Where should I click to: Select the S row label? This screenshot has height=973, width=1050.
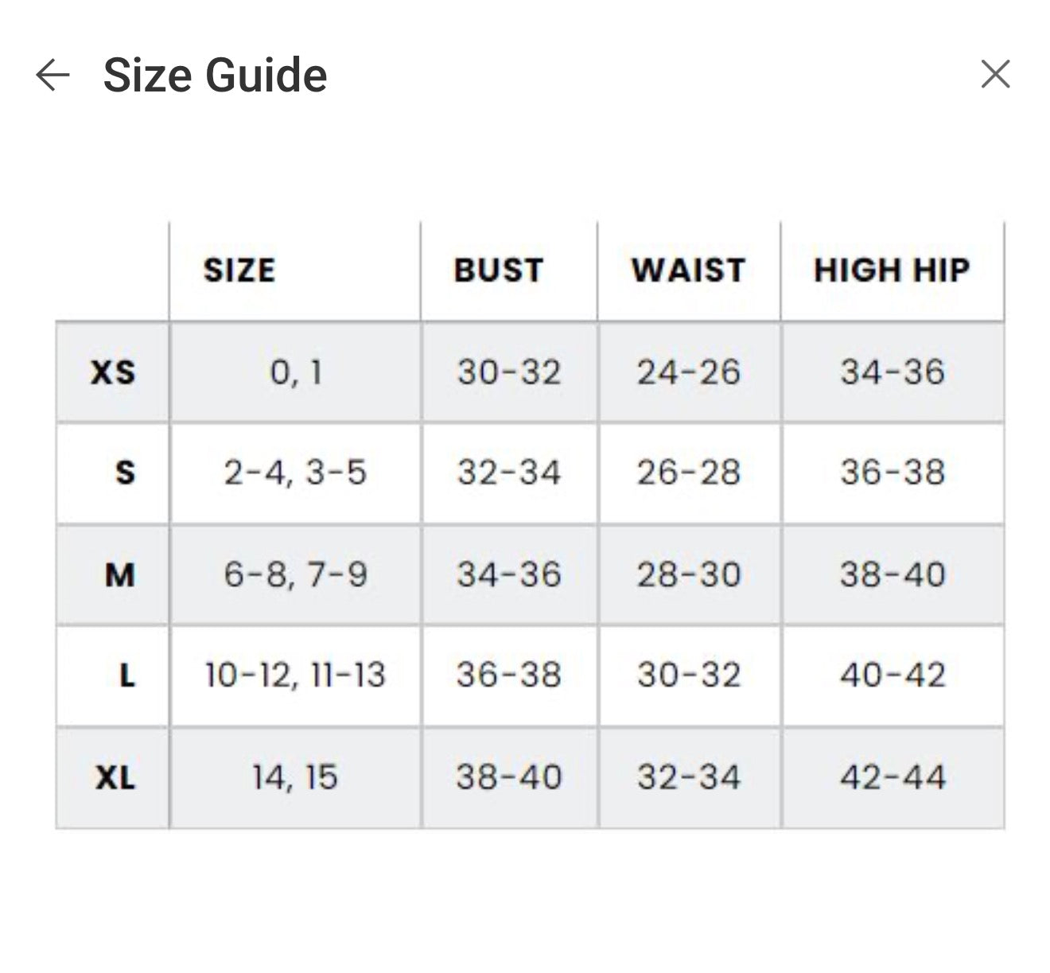[125, 473]
